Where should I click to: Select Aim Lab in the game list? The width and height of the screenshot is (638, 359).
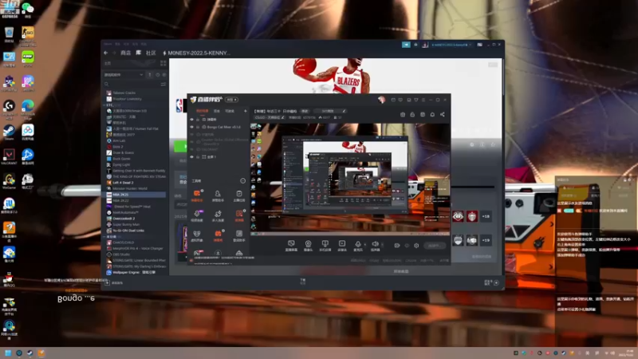click(136, 141)
